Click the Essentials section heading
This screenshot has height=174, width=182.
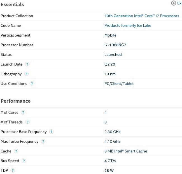tap(12, 4)
